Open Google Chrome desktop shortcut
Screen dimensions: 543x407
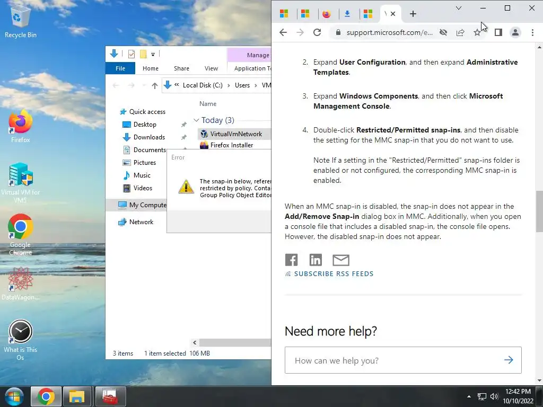20,235
